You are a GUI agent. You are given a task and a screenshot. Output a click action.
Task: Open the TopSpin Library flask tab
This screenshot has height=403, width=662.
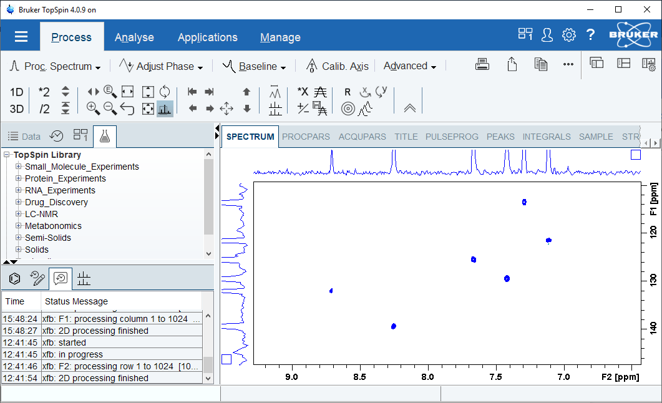[x=105, y=137]
